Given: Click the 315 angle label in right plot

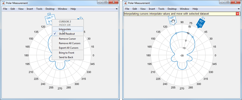Looking at the screenshot, I should [206, 79].
